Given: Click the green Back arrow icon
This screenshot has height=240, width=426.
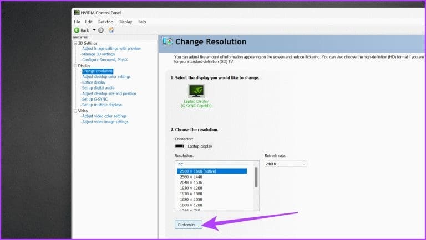Looking at the screenshot, I should click(x=77, y=30).
